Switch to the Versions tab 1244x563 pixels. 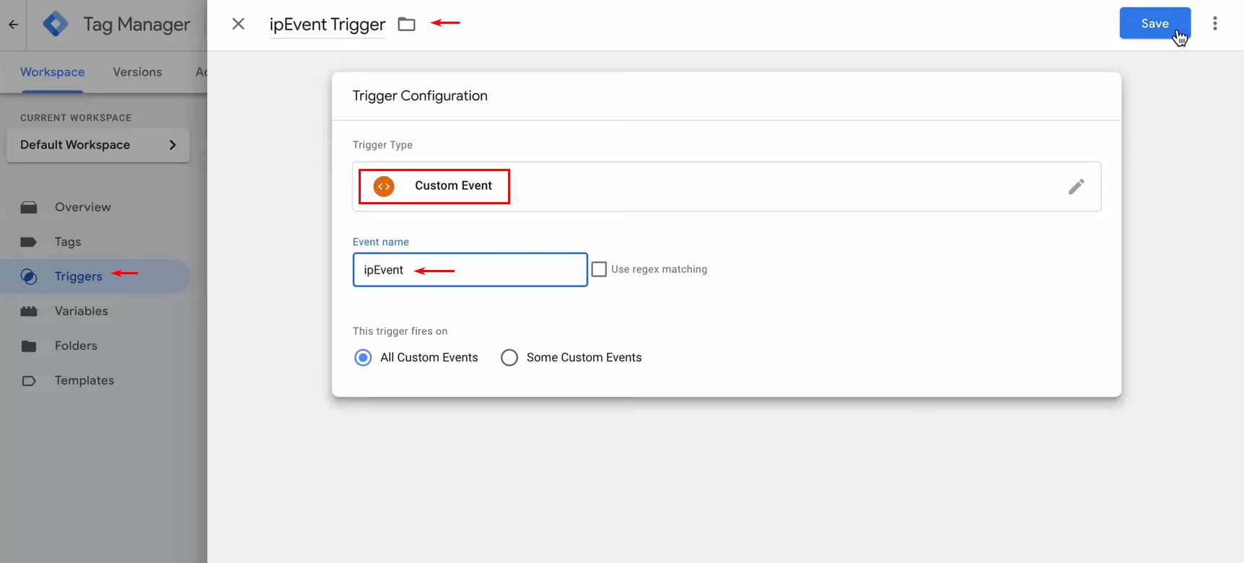click(x=137, y=72)
